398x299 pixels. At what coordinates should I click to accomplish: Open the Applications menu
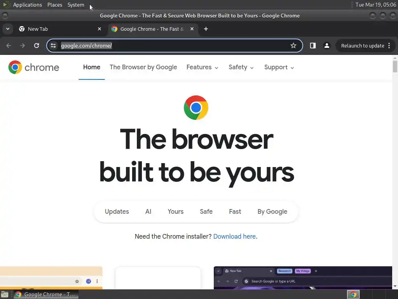pos(28,5)
